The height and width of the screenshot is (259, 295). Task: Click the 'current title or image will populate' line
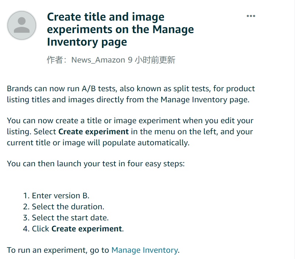(98, 143)
